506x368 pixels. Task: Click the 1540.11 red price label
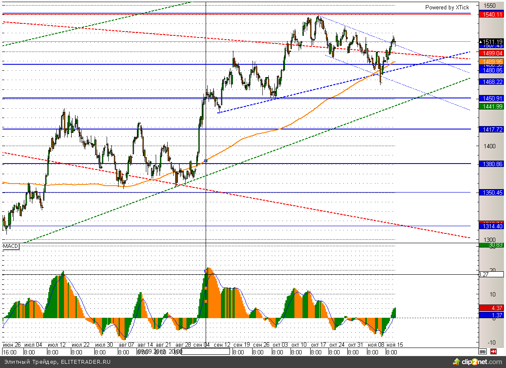coord(492,14)
